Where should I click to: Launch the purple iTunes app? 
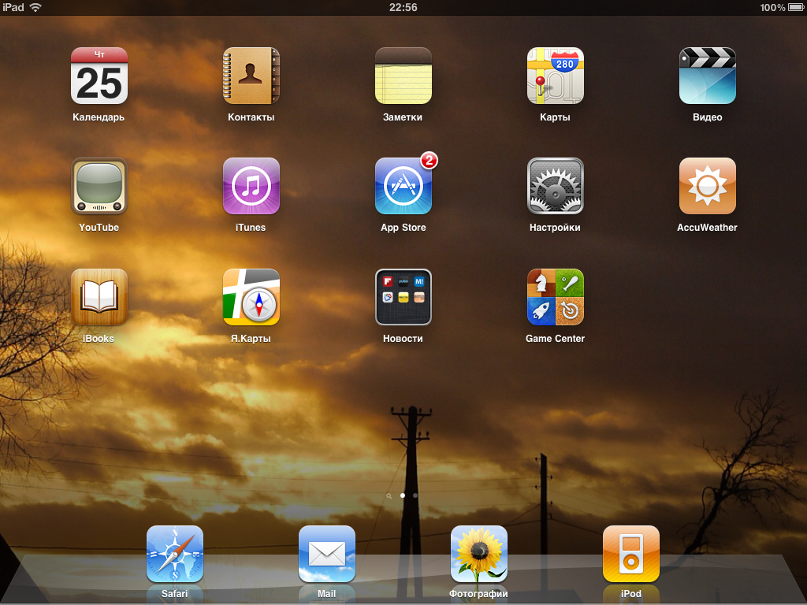pyautogui.click(x=251, y=187)
